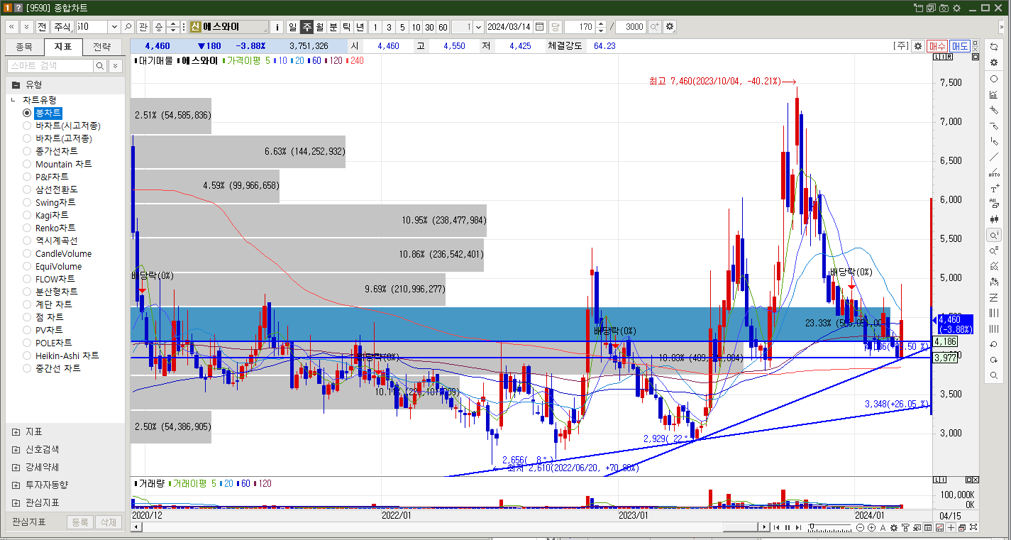Image resolution: width=1011 pixels, height=540 pixels.
Task: Choose the P&F차트 option
Action: [x=27, y=177]
